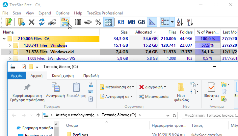This screenshot has height=136, width=238.
Task: Click the Print report printer icon
Action: coord(52,22)
